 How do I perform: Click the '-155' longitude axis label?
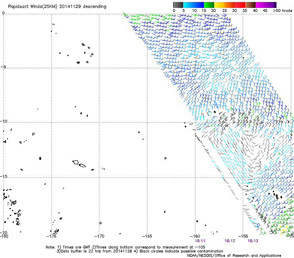pyautogui.click(x=243, y=236)
